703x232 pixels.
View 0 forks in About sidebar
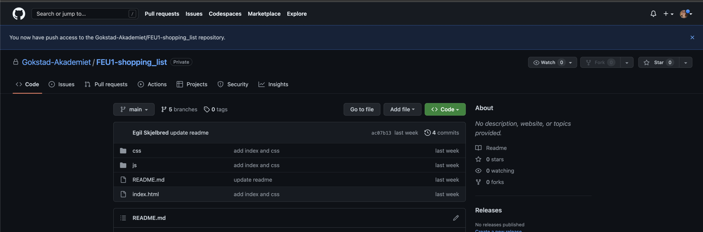490,182
